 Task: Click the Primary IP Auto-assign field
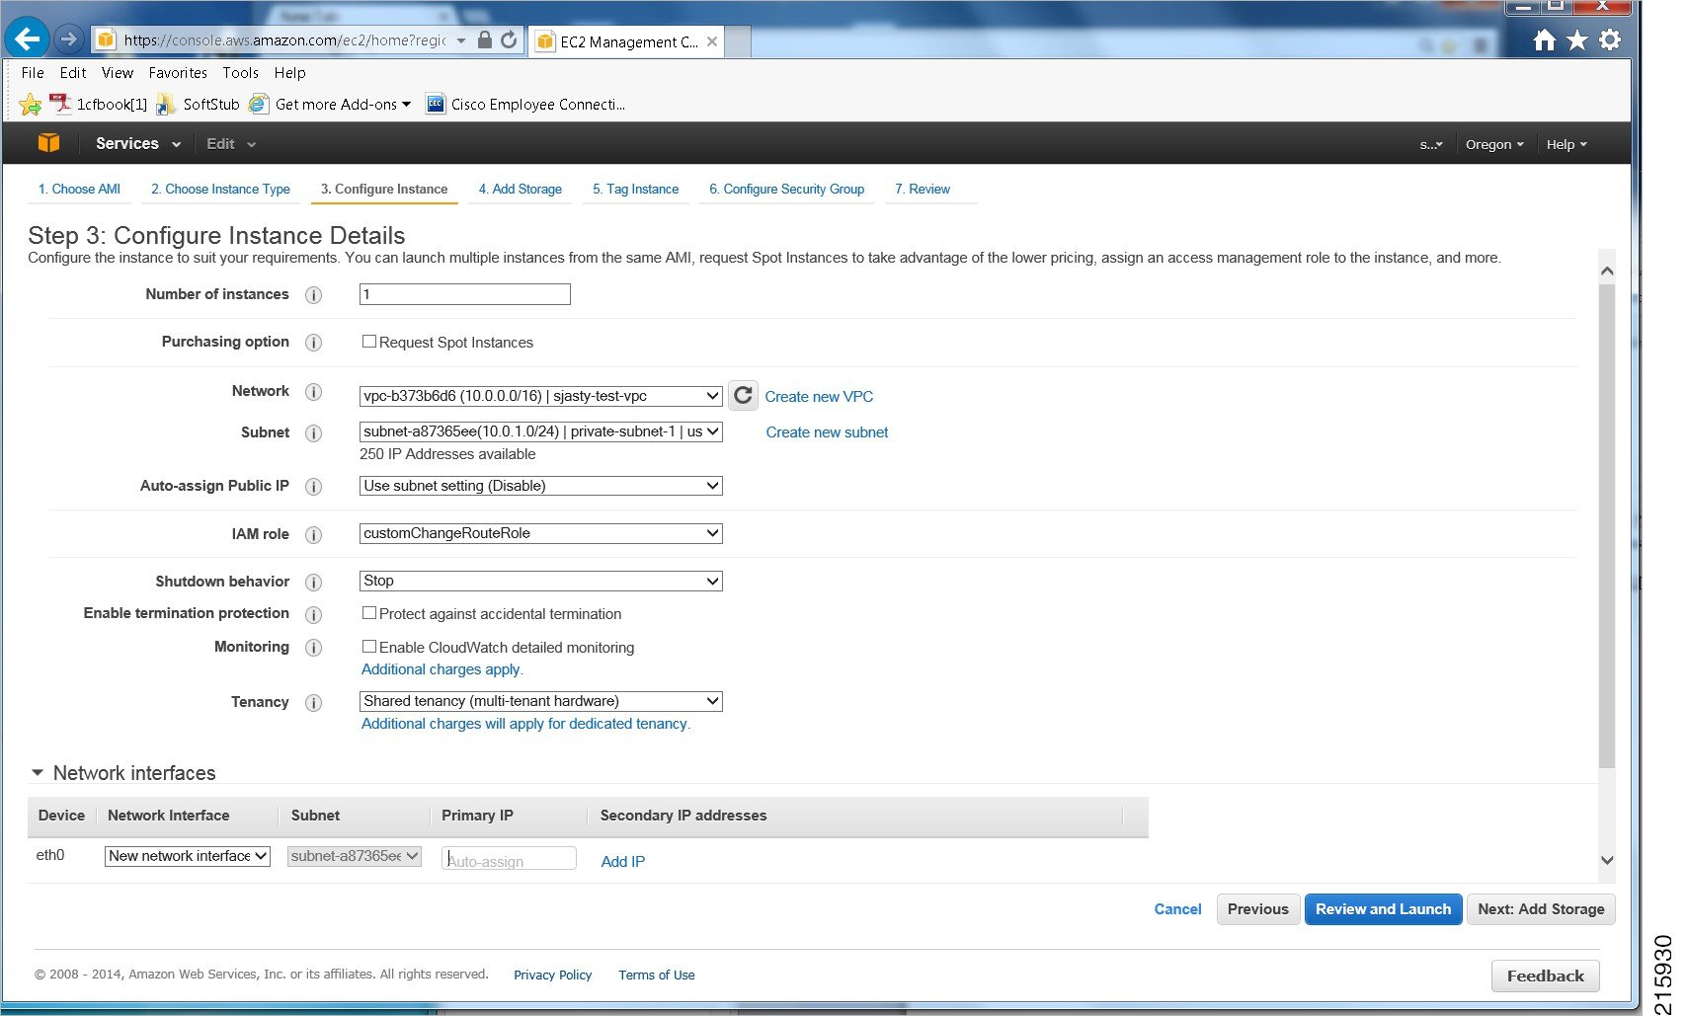click(x=509, y=859)
